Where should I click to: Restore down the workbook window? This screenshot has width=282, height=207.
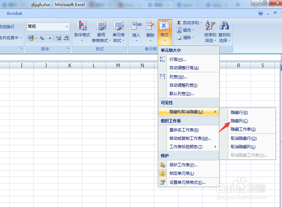coord(275,13)
